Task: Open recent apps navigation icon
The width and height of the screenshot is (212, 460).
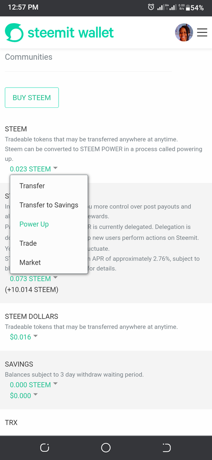Action: (x=44, y=448)
